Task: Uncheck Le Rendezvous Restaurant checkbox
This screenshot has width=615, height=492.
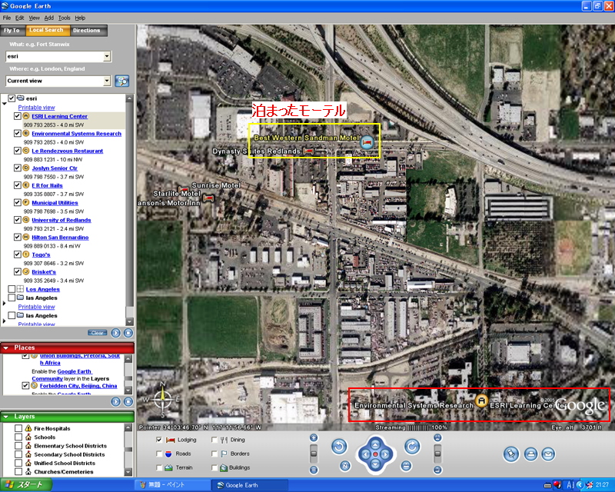Action: pos(17,151)
